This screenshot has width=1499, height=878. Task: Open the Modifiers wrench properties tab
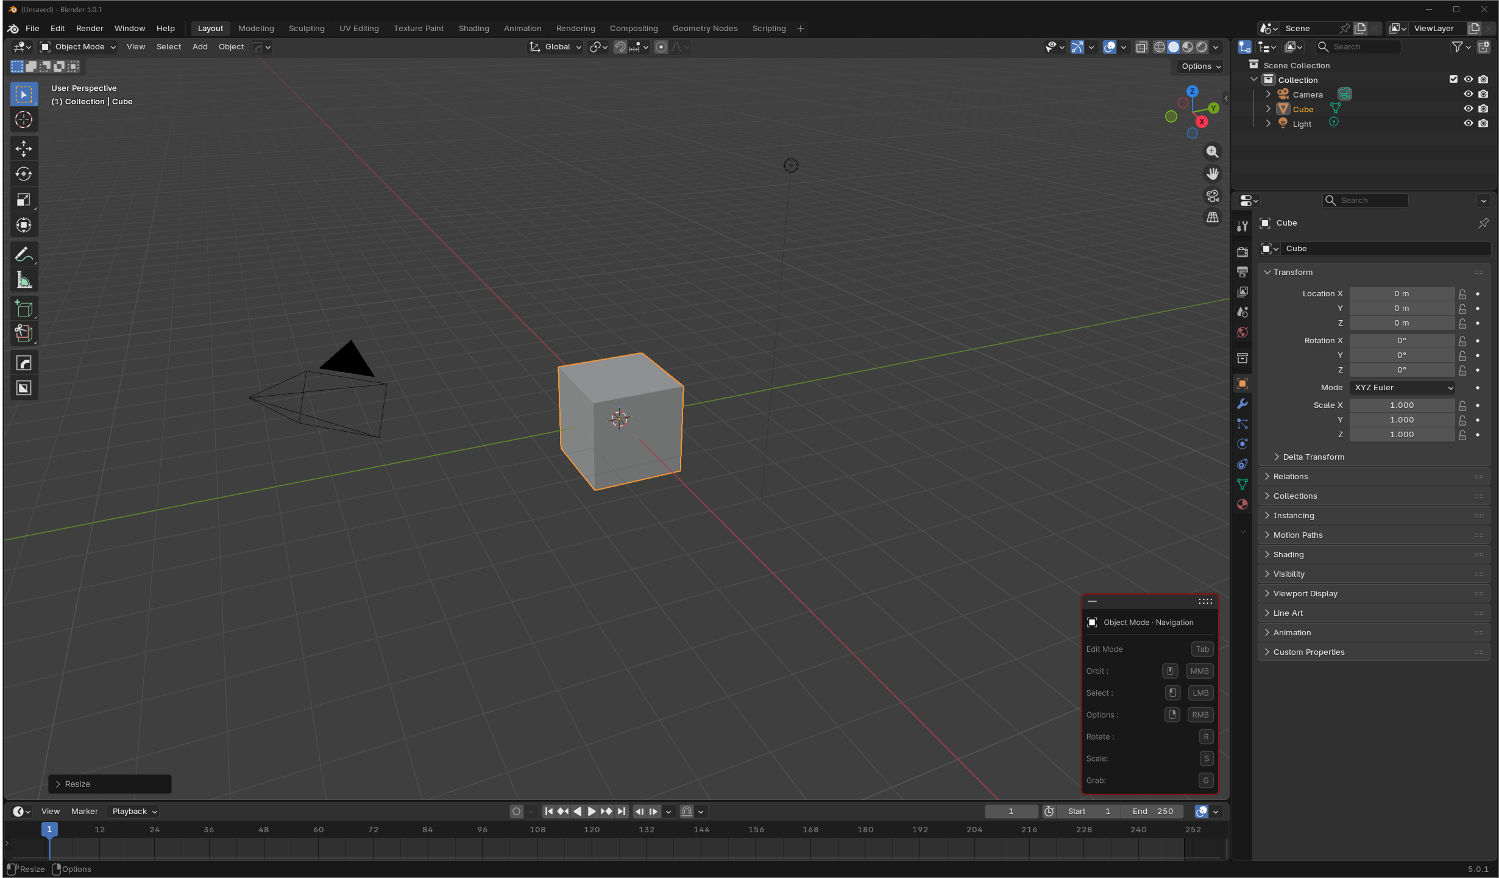click(1242, 404)
